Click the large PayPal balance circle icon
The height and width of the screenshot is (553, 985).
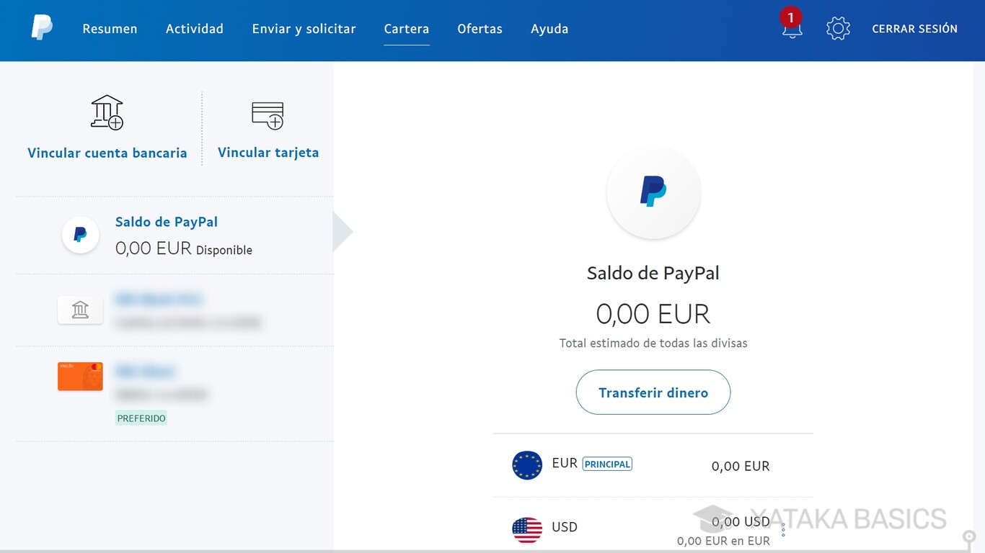click(653, 192)
